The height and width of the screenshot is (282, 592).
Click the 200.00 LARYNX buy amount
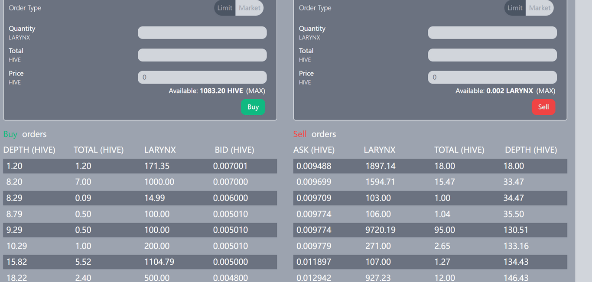click(x=157, y=246)
